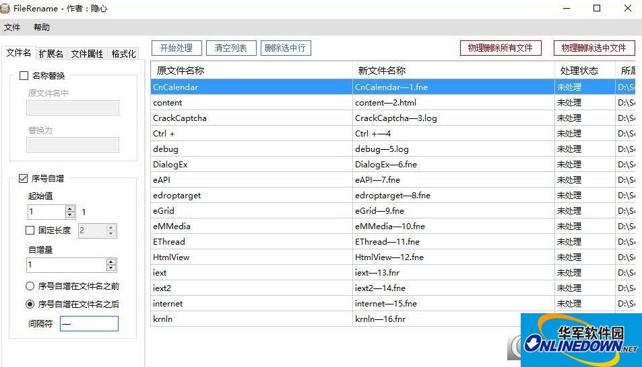Open the 帮助 menu
This screenshot has width=642, height=367.
[x=41, y=28]
